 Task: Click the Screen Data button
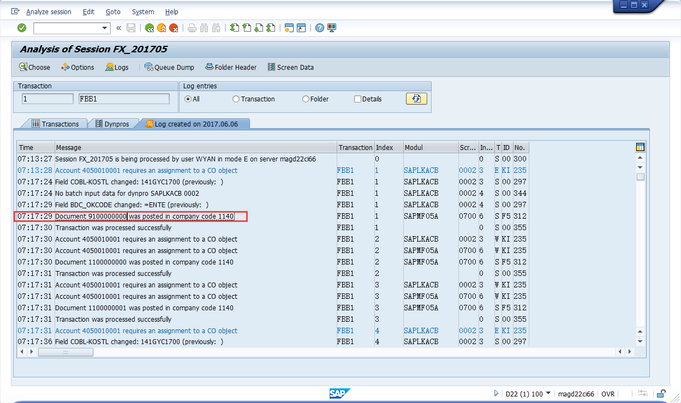(x=290, y=67)
